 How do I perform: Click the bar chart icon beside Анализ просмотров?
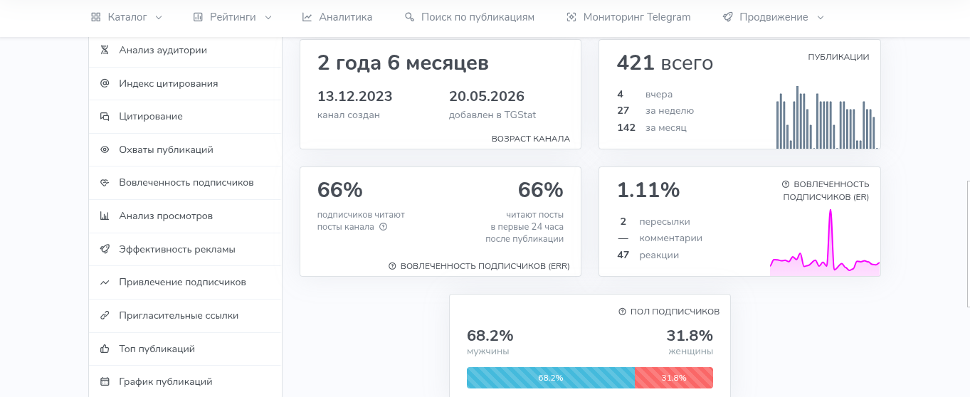(105, 216)
